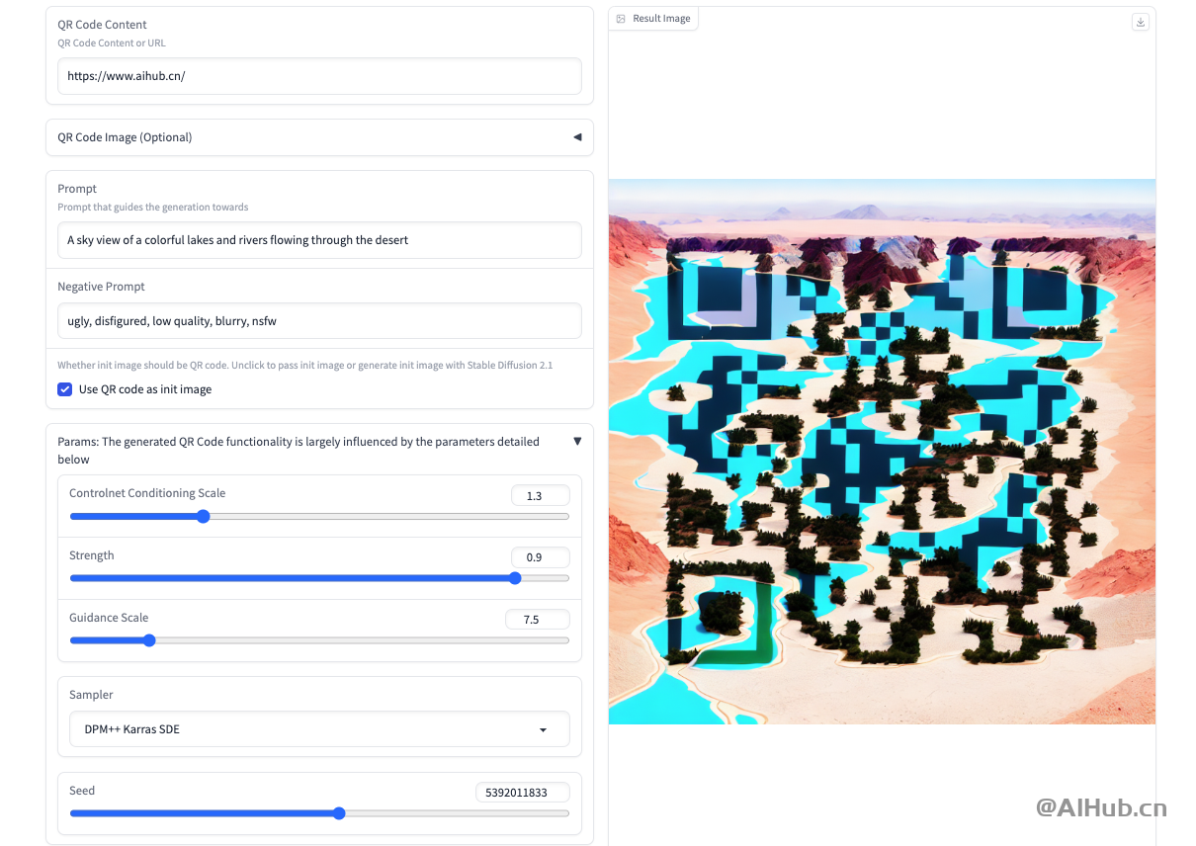This screenshot has height=846, width=1196.
Task: Move the Seed slider handle
Action: click(339, 813)
